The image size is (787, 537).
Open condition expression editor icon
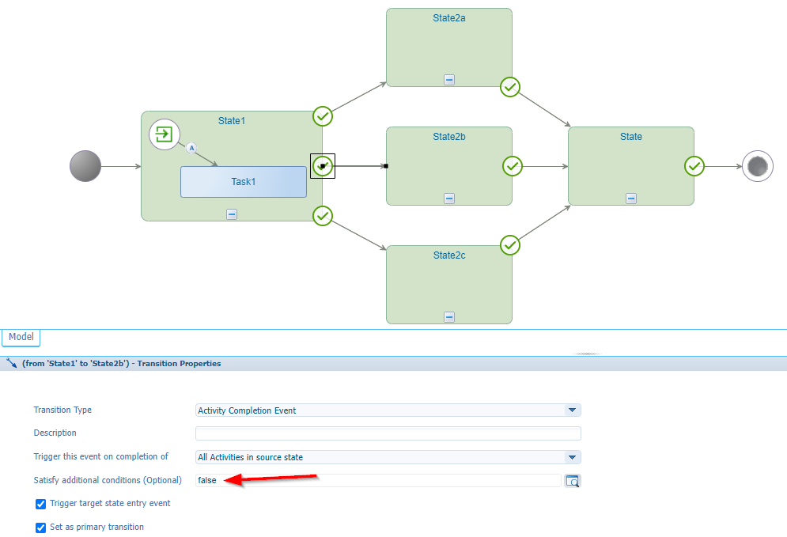(573, 480)
